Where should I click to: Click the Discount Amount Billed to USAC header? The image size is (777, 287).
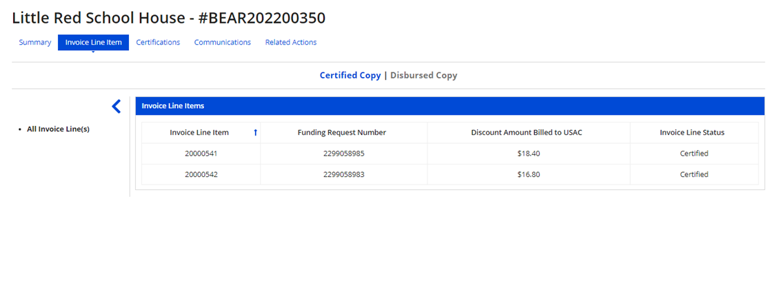(x=527, y=133)
